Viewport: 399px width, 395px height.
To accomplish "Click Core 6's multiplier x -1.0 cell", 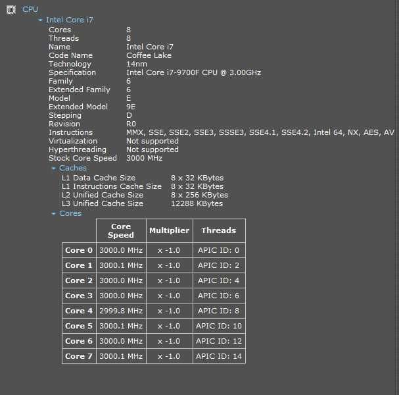I will point(169,341).
